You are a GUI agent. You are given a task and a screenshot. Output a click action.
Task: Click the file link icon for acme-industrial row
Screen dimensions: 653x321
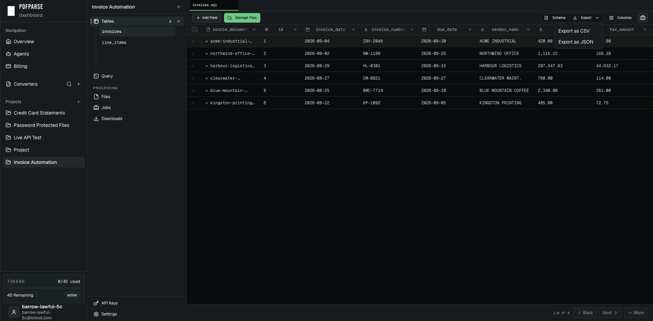[x=207, y=41]
